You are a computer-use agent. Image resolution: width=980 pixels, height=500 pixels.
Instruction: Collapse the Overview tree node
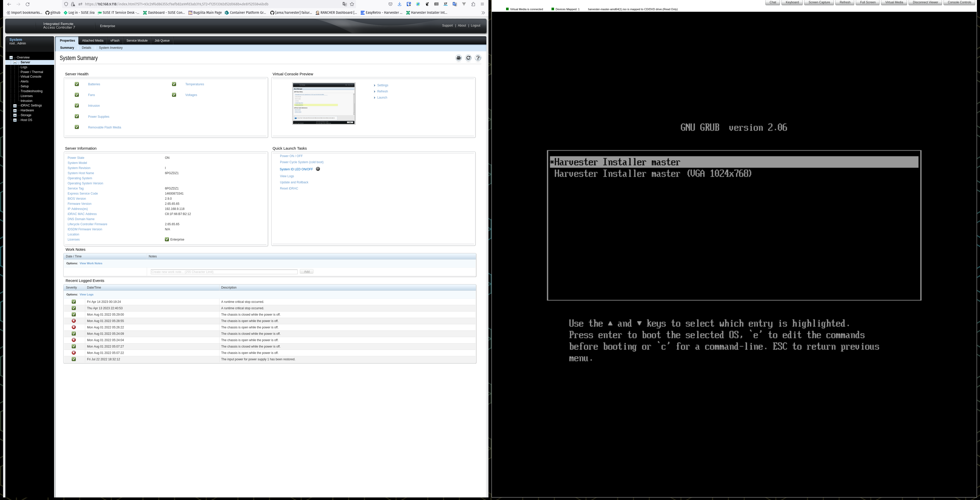point(11,57)
